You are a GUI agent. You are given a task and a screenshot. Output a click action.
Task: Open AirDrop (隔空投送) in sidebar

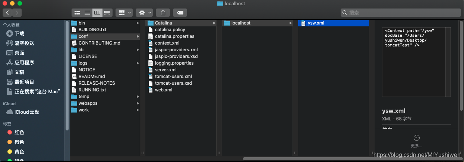pyautogui.click(x=20, y=43)
